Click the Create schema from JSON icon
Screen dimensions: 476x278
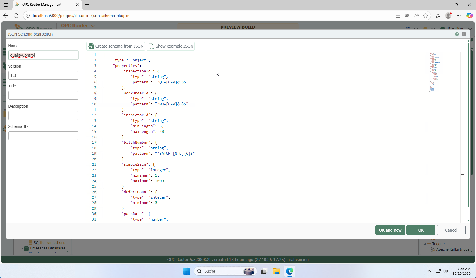tap(91, 46)
